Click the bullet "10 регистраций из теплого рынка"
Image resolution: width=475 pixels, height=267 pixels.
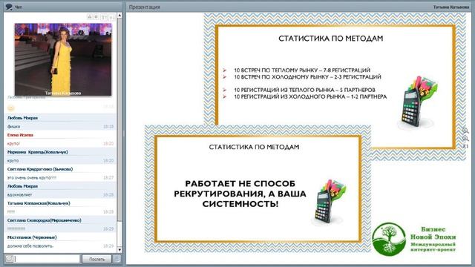304,90
